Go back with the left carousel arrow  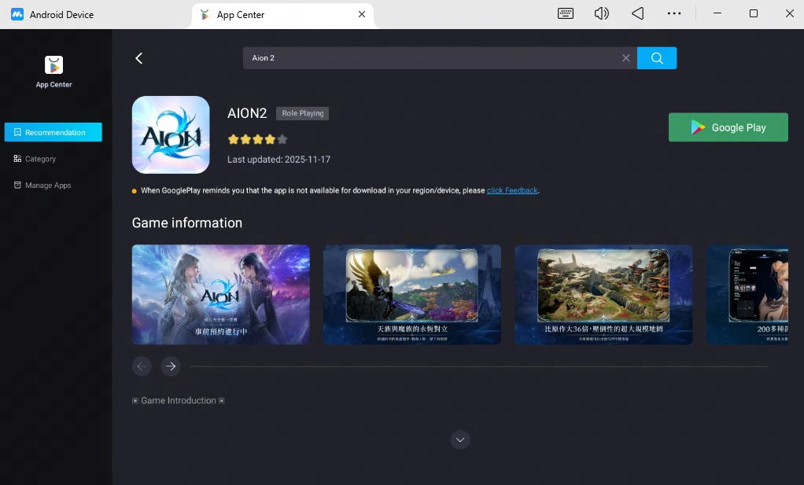click(142, 366)
